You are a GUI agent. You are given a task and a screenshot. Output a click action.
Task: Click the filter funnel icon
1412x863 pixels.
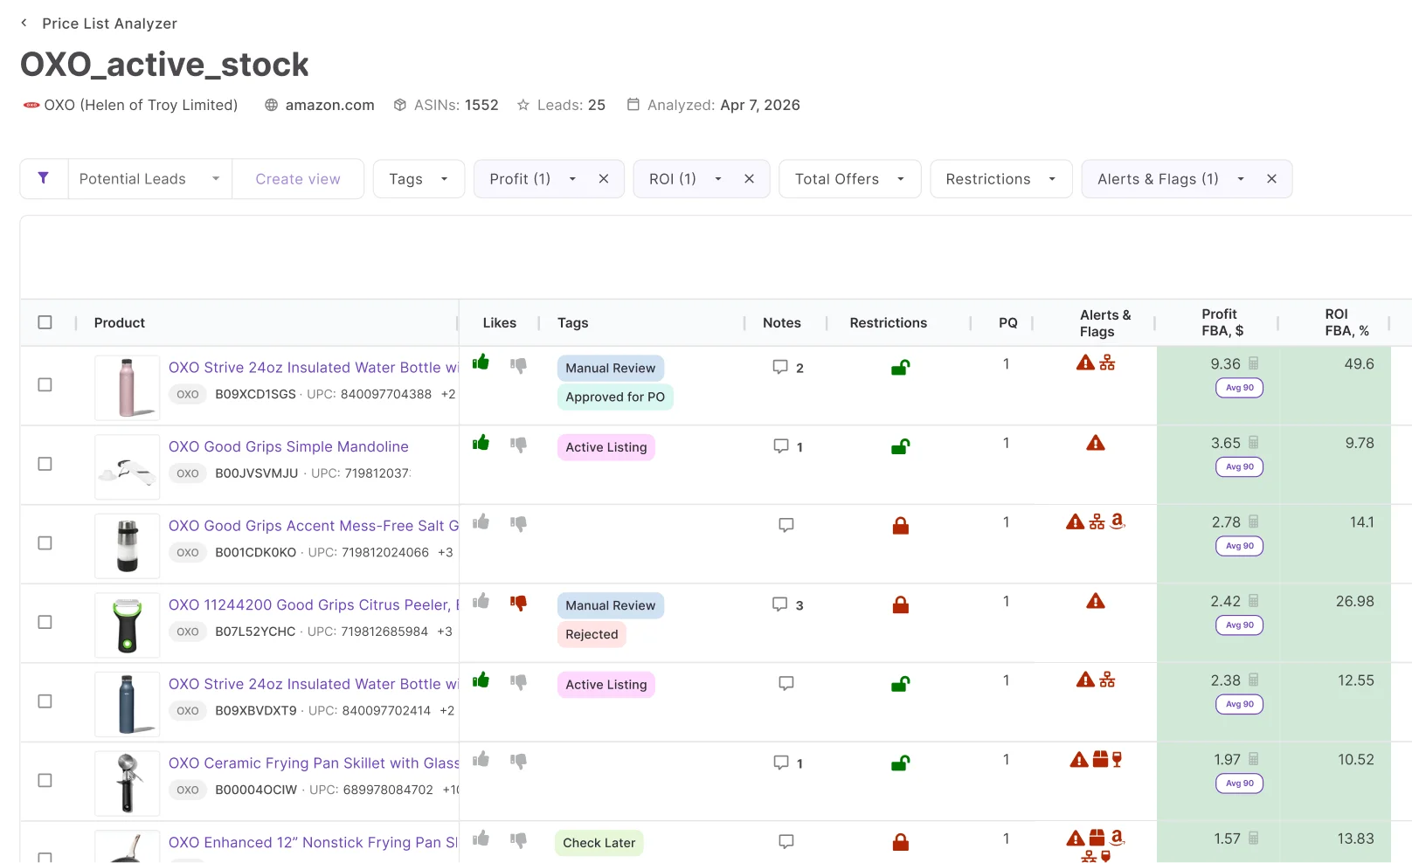click(x=43, y=178)
